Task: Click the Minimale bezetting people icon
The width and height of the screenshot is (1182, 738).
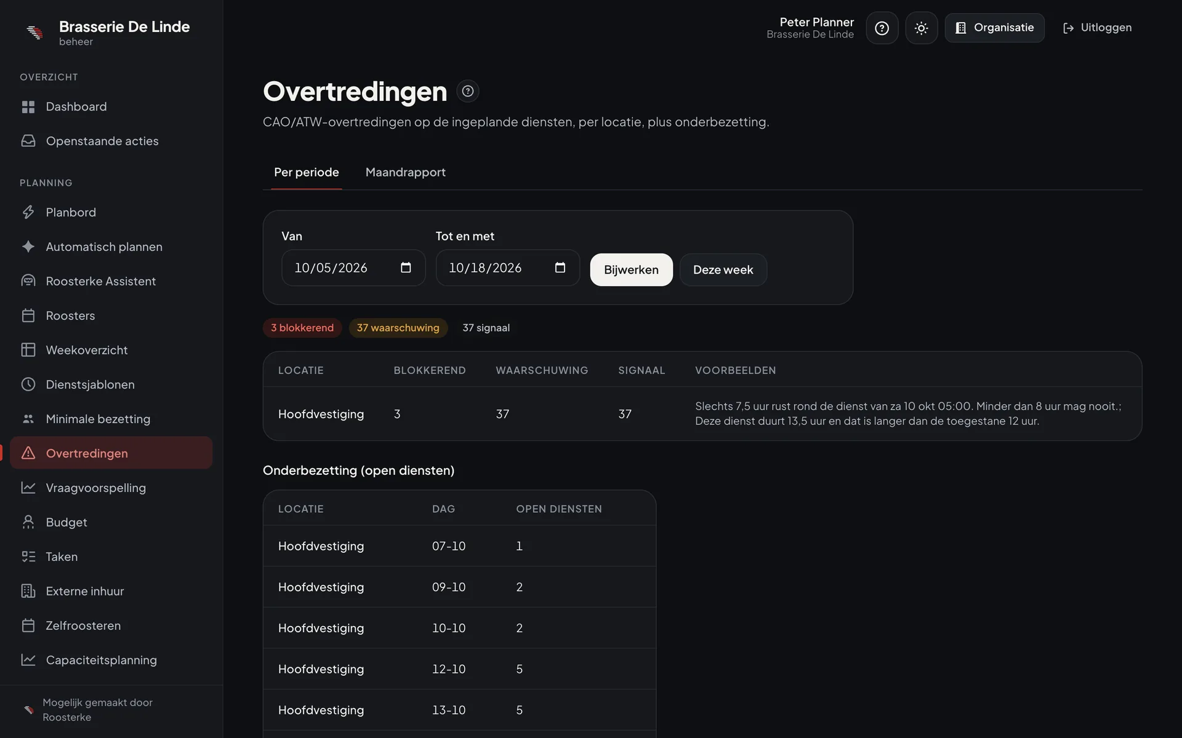Action: [28, 419]
